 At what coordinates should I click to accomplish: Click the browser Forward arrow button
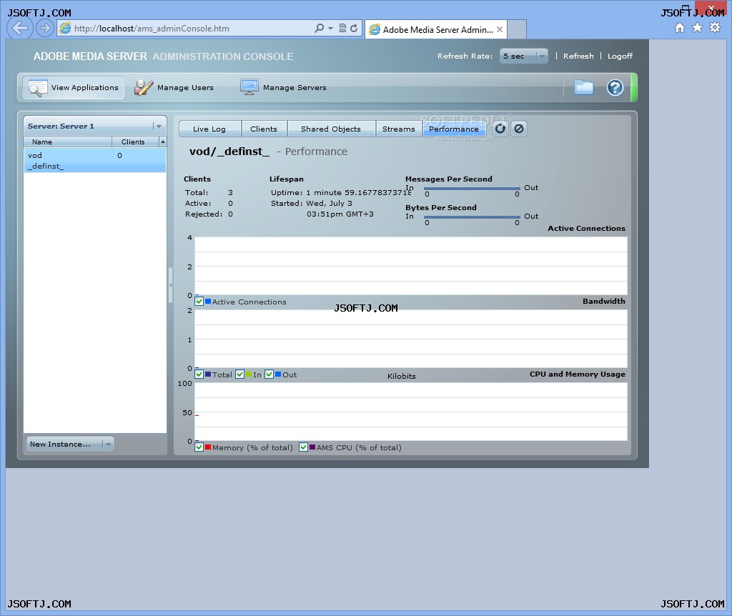tap(44, 29)
